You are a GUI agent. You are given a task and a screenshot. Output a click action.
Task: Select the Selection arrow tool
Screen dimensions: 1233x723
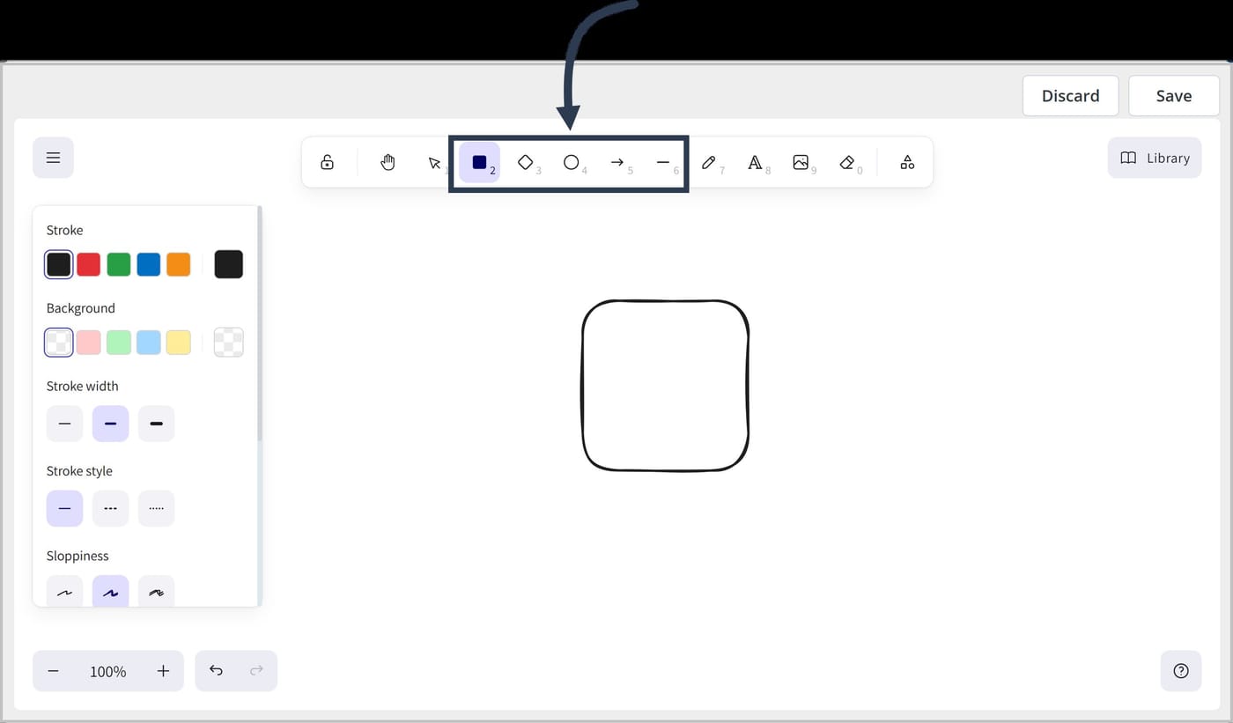pos(433,162)
